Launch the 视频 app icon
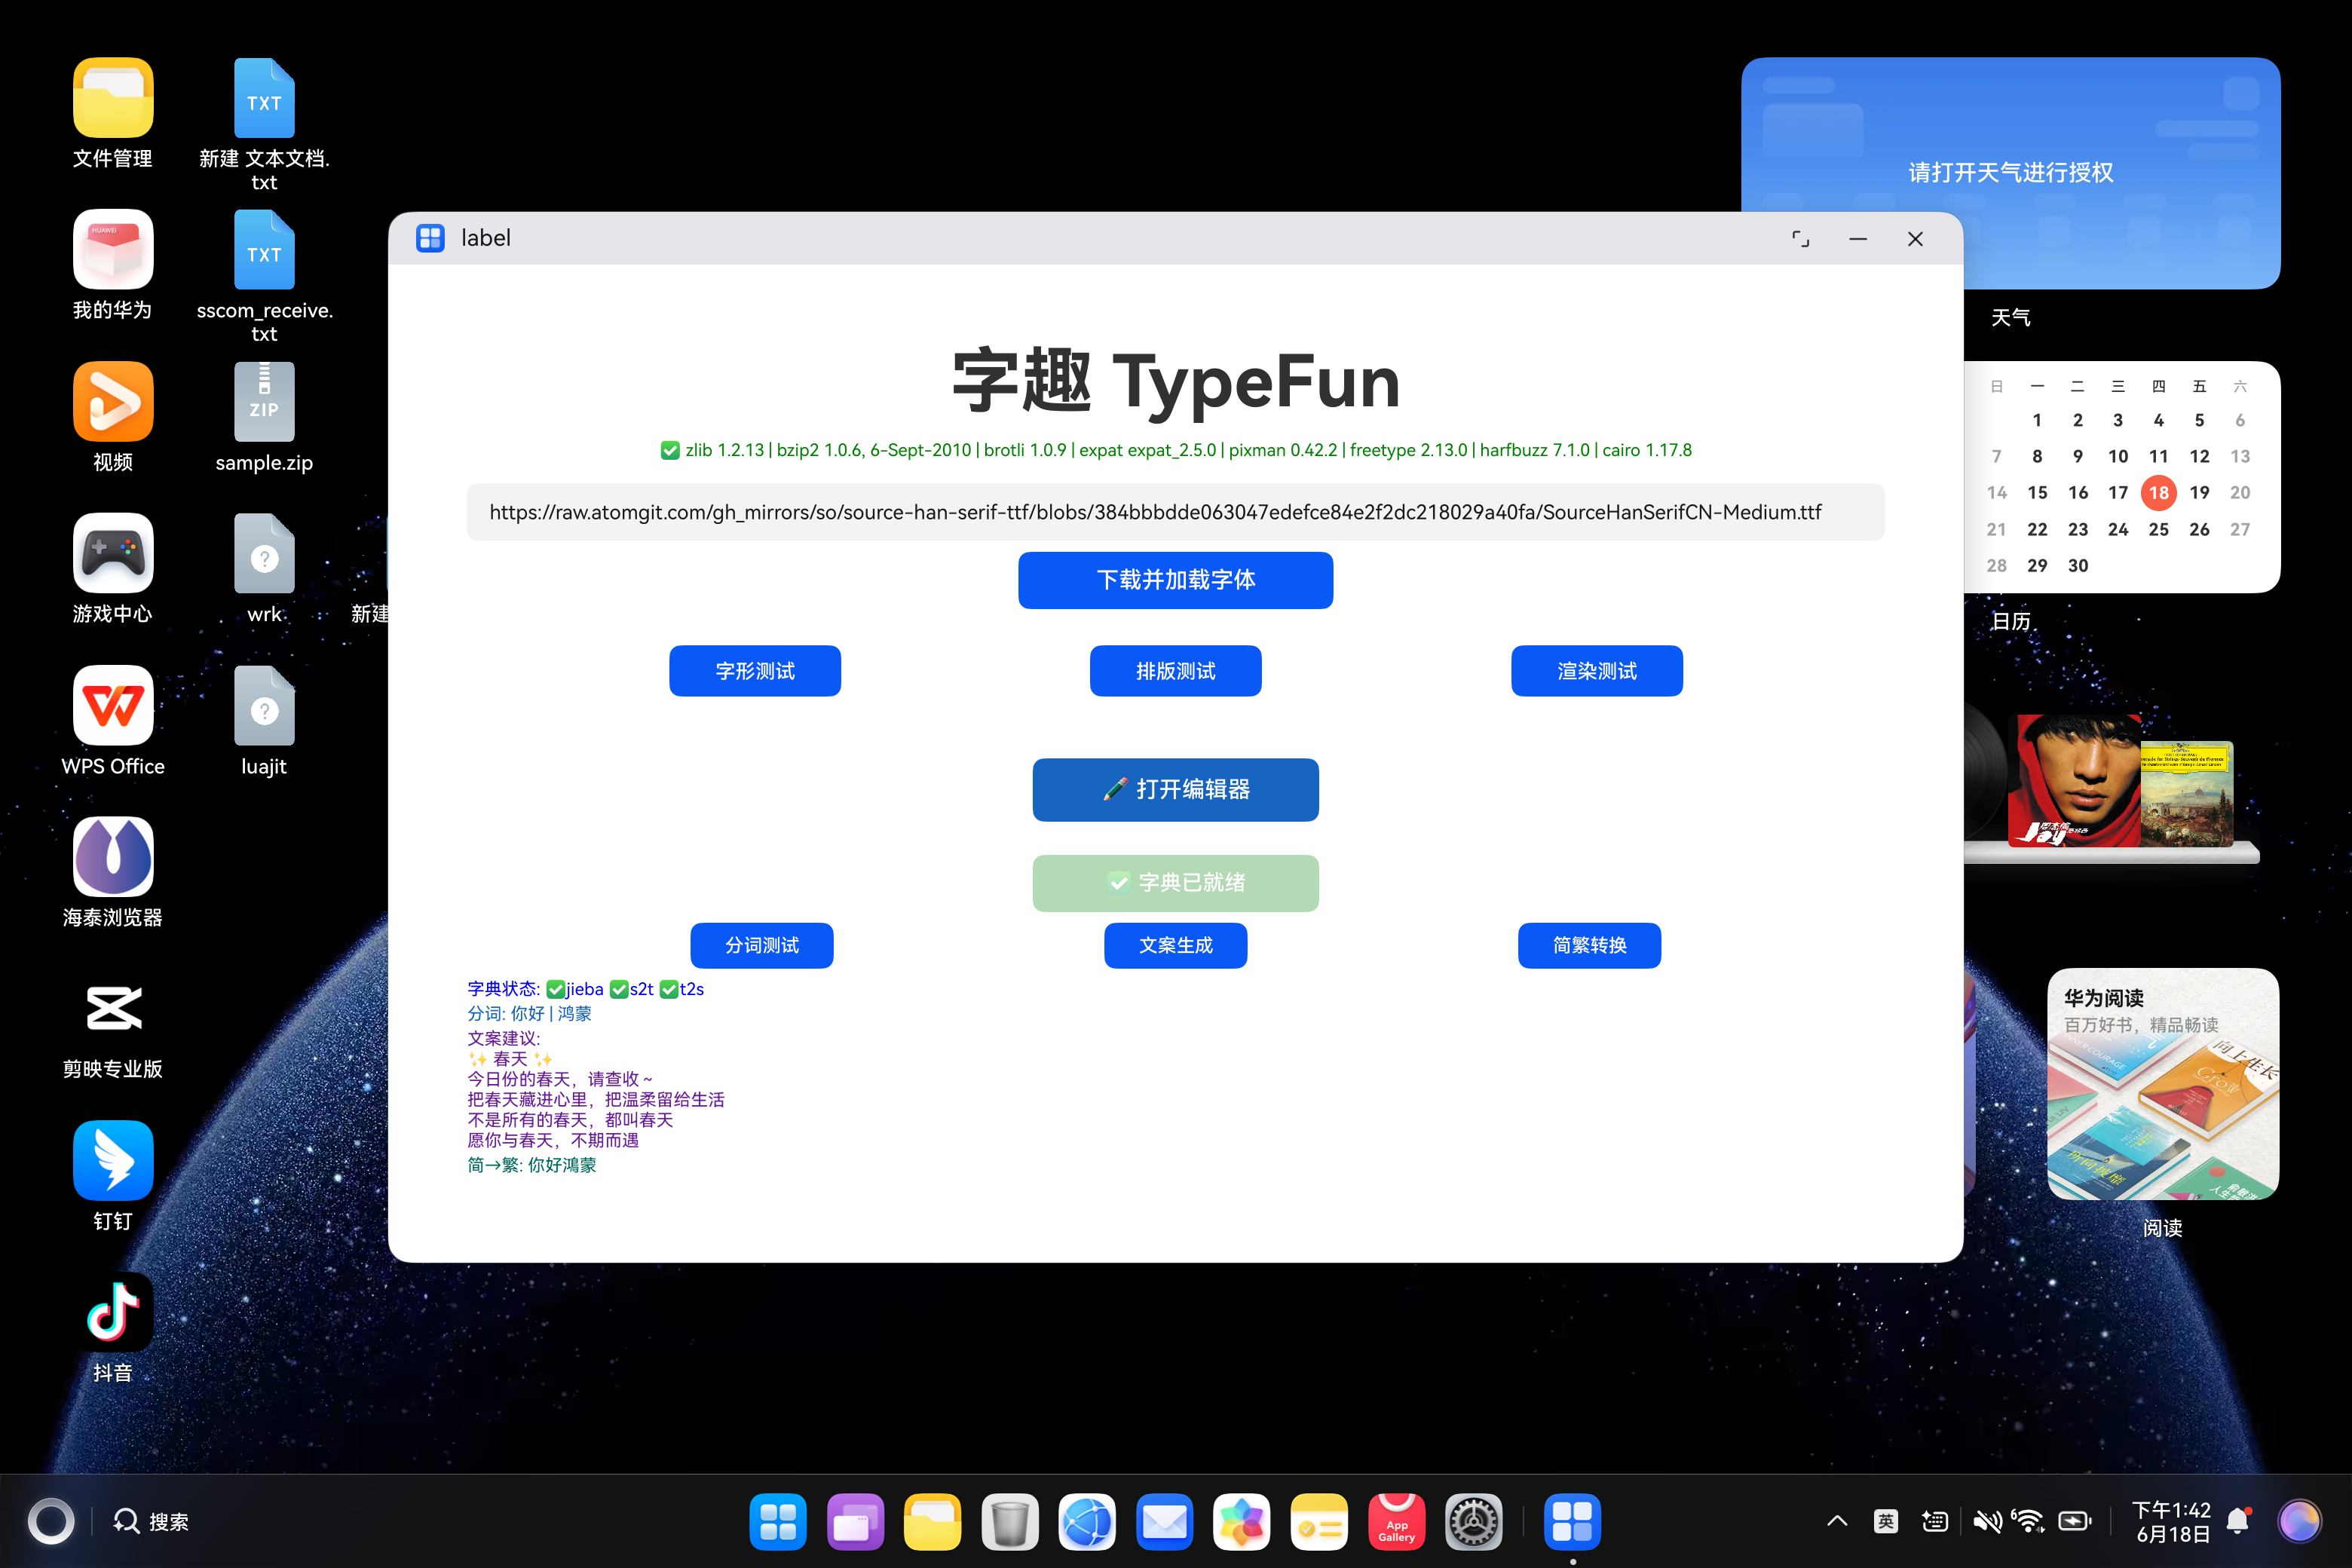Viewport: 2352px width, 1568px height. tap(113, 401)
